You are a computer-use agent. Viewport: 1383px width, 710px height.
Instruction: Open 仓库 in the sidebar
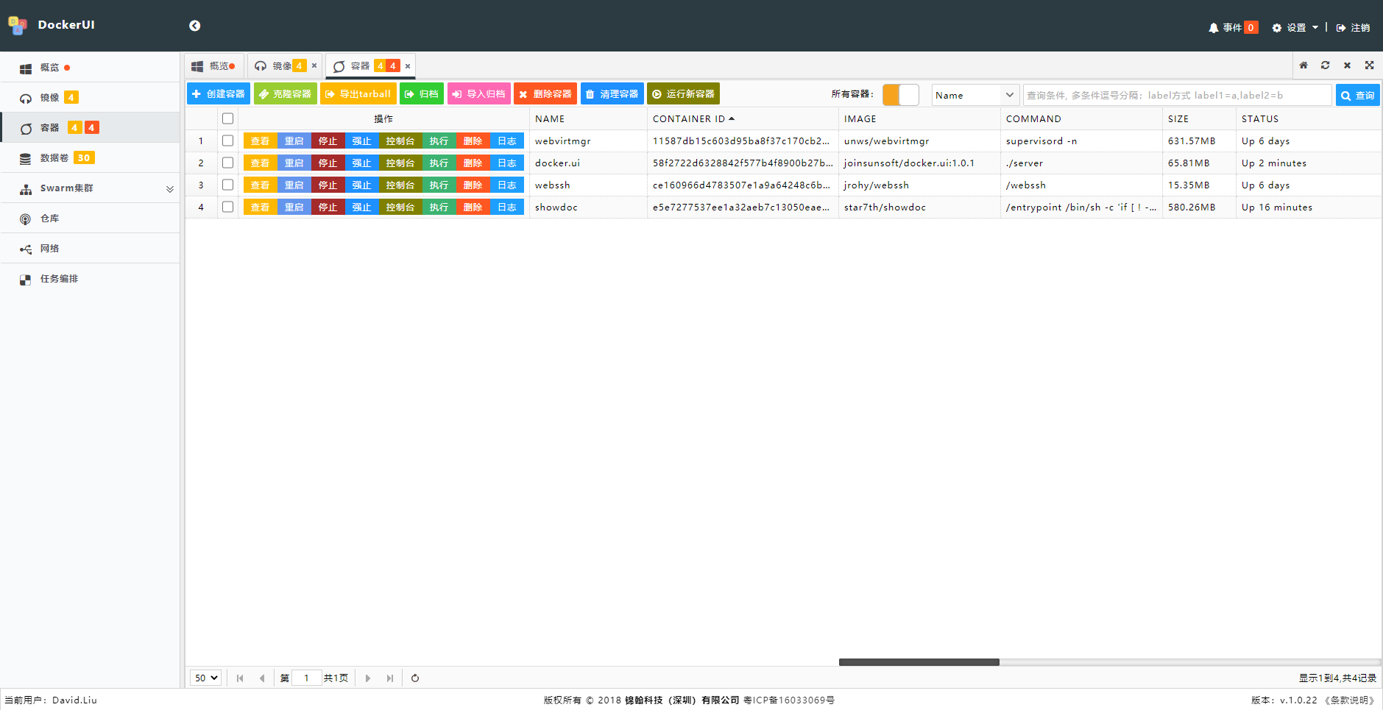[x=90, y=219]
